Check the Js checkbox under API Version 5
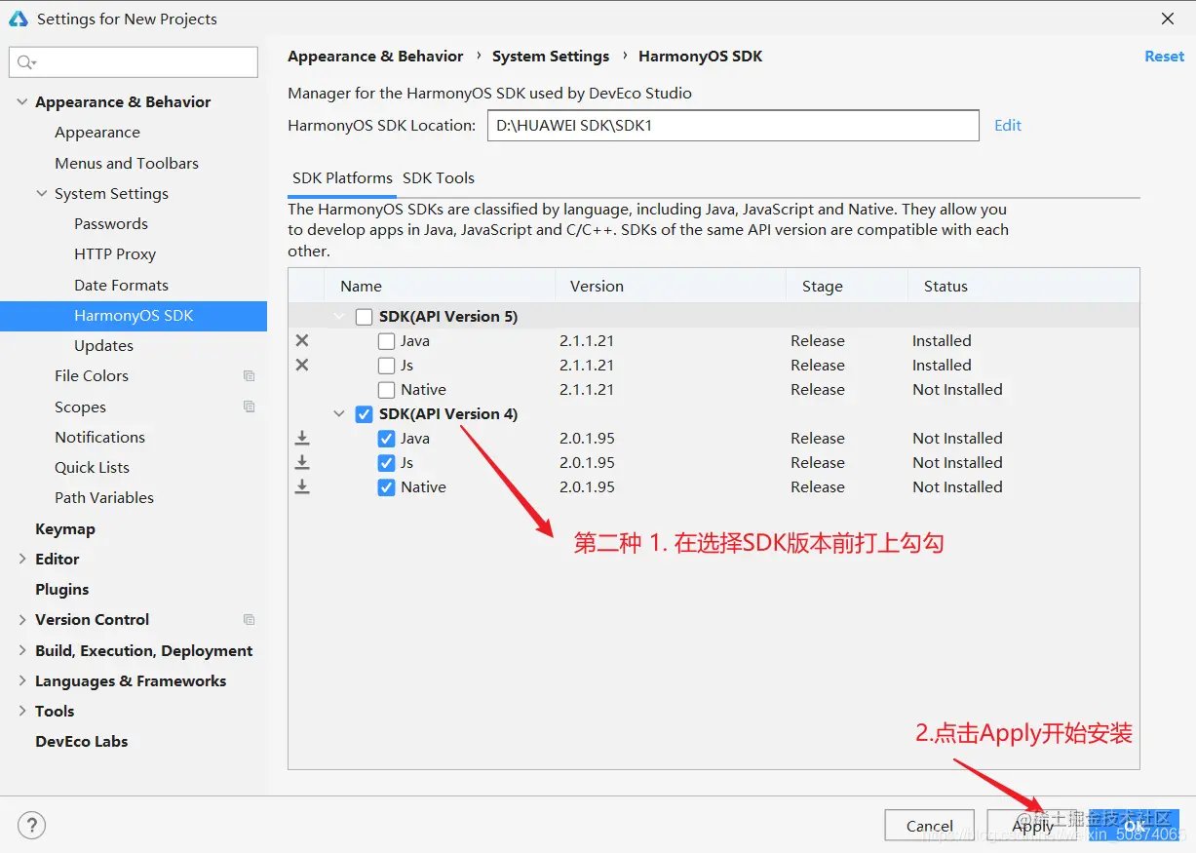This screenshot has height=853, width=1196. (386, 365)
